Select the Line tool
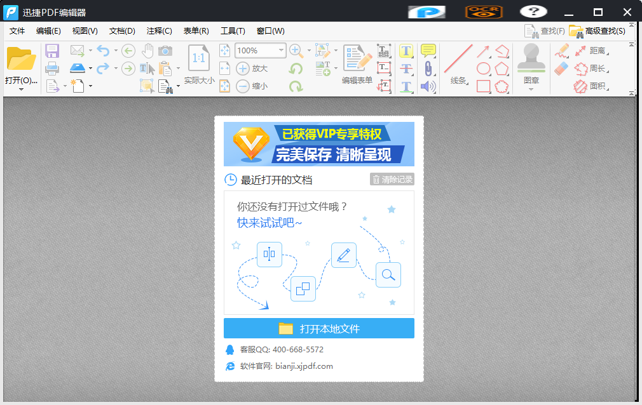Image resolution: width=642 pixels, height=405 pixels. 458,59
